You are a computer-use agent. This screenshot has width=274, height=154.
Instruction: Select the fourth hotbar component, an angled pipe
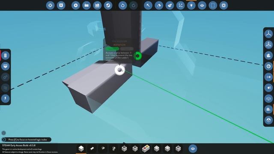coord(113,148)
